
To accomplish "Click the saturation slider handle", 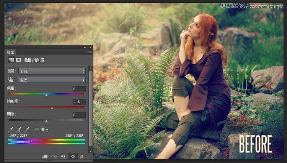I will [52, 108].
